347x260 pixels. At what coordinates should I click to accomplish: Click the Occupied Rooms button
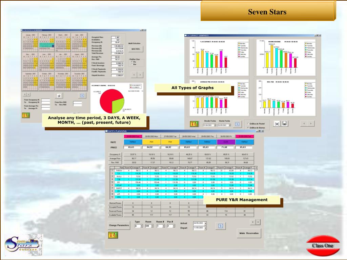tap(116, 207)
